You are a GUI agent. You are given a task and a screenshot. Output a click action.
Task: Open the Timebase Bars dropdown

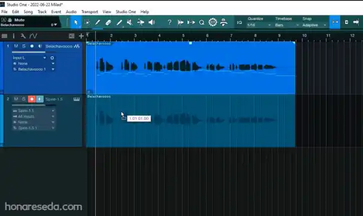click(286, 25)
